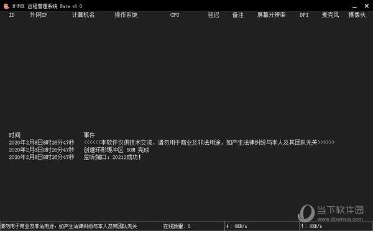The width and height of the screenshot is (373, 231).
Task: Minimize the H-FOX window
Action: 354,6
